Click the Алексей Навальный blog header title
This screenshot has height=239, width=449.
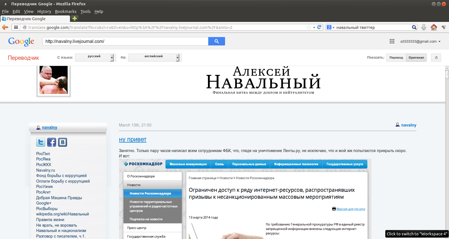coord(263,78)
